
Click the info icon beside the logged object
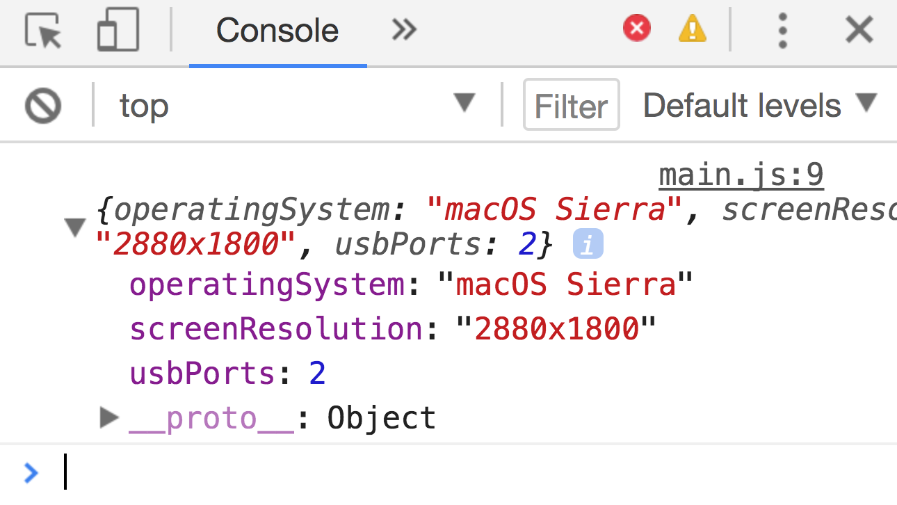pyautogui.click(x=586, y=243)
